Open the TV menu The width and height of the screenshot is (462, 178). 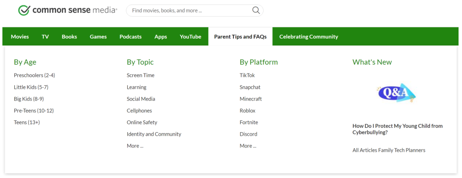point(45,37)
